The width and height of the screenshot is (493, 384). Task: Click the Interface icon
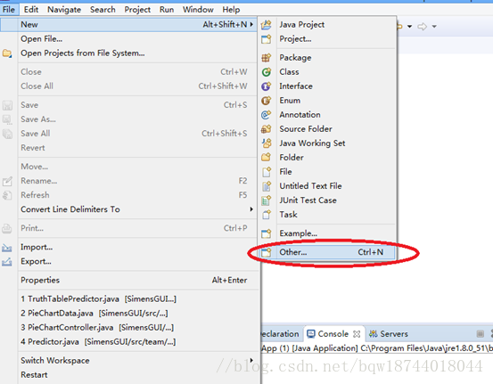[267, 86]
